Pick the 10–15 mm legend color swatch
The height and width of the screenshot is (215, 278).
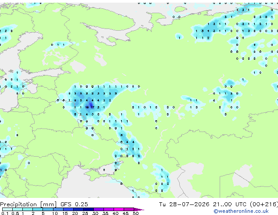pos(58,209)
